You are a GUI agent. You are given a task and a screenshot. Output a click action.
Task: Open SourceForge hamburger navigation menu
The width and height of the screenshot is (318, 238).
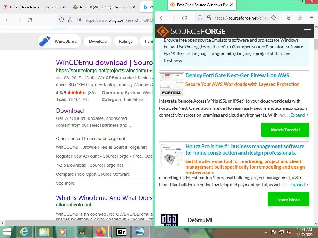(307, 32)
